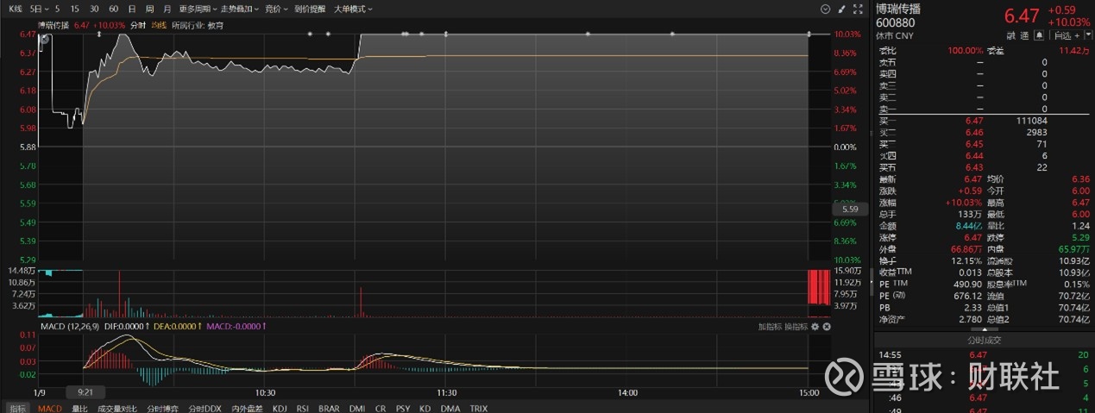Select the PSY indicator tab
Image resolution: width=1095 pixels, height=413 pixels.
[x=403, y=408]
